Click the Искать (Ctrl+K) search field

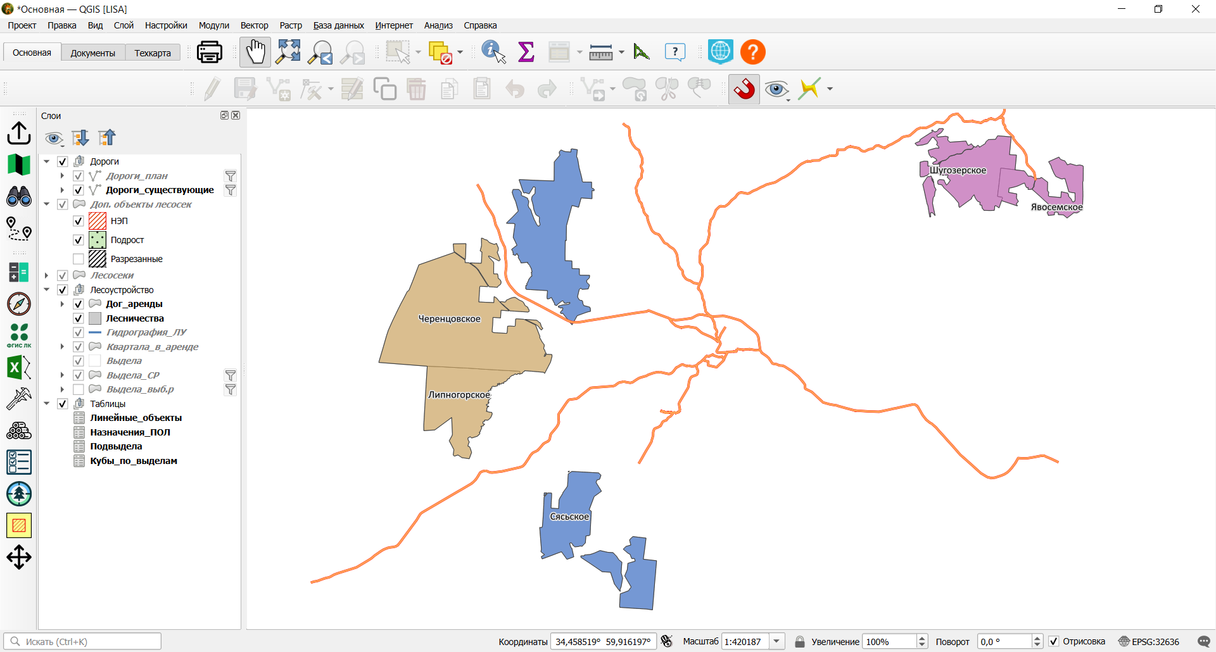[x=82, y=641]
